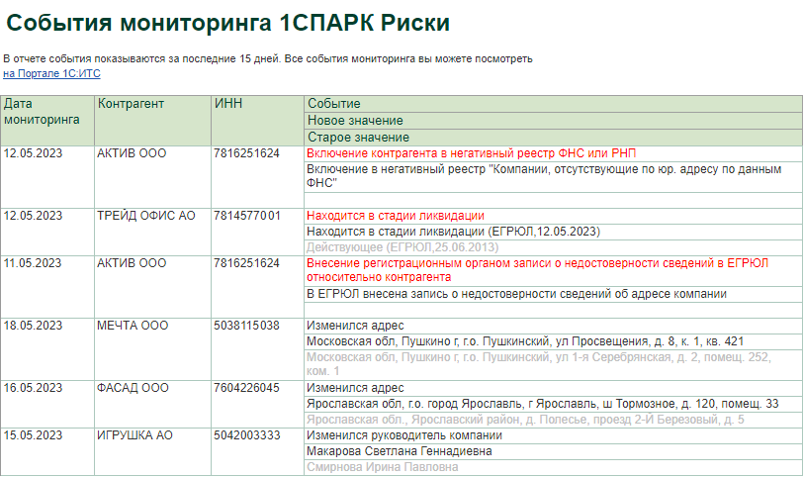804x477 pixels.
Task: Select contractor ТРЕЙД ОФИС АО
Action: tap(146, 216)
